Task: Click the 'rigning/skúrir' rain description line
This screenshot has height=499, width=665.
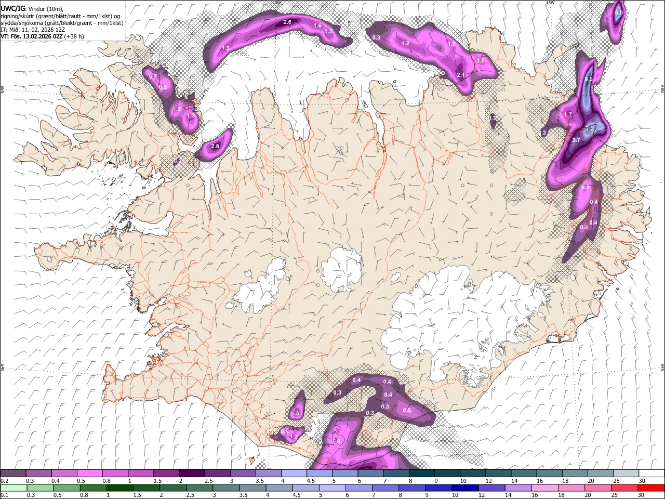Action: click(x=61, y=16)
